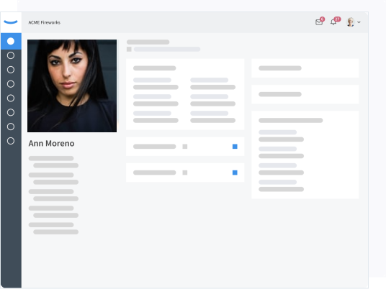Image resolution: width=386 pixels, height=289 pixels.
Task: Select the last sidebar circle icon
Action: tap(11, 141)
